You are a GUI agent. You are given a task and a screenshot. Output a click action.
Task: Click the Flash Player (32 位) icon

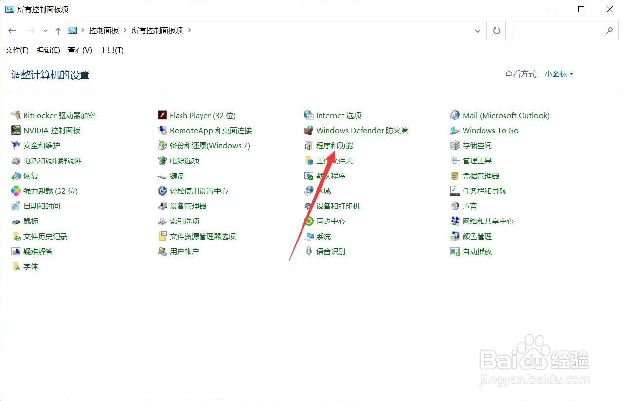pos(162,115)
